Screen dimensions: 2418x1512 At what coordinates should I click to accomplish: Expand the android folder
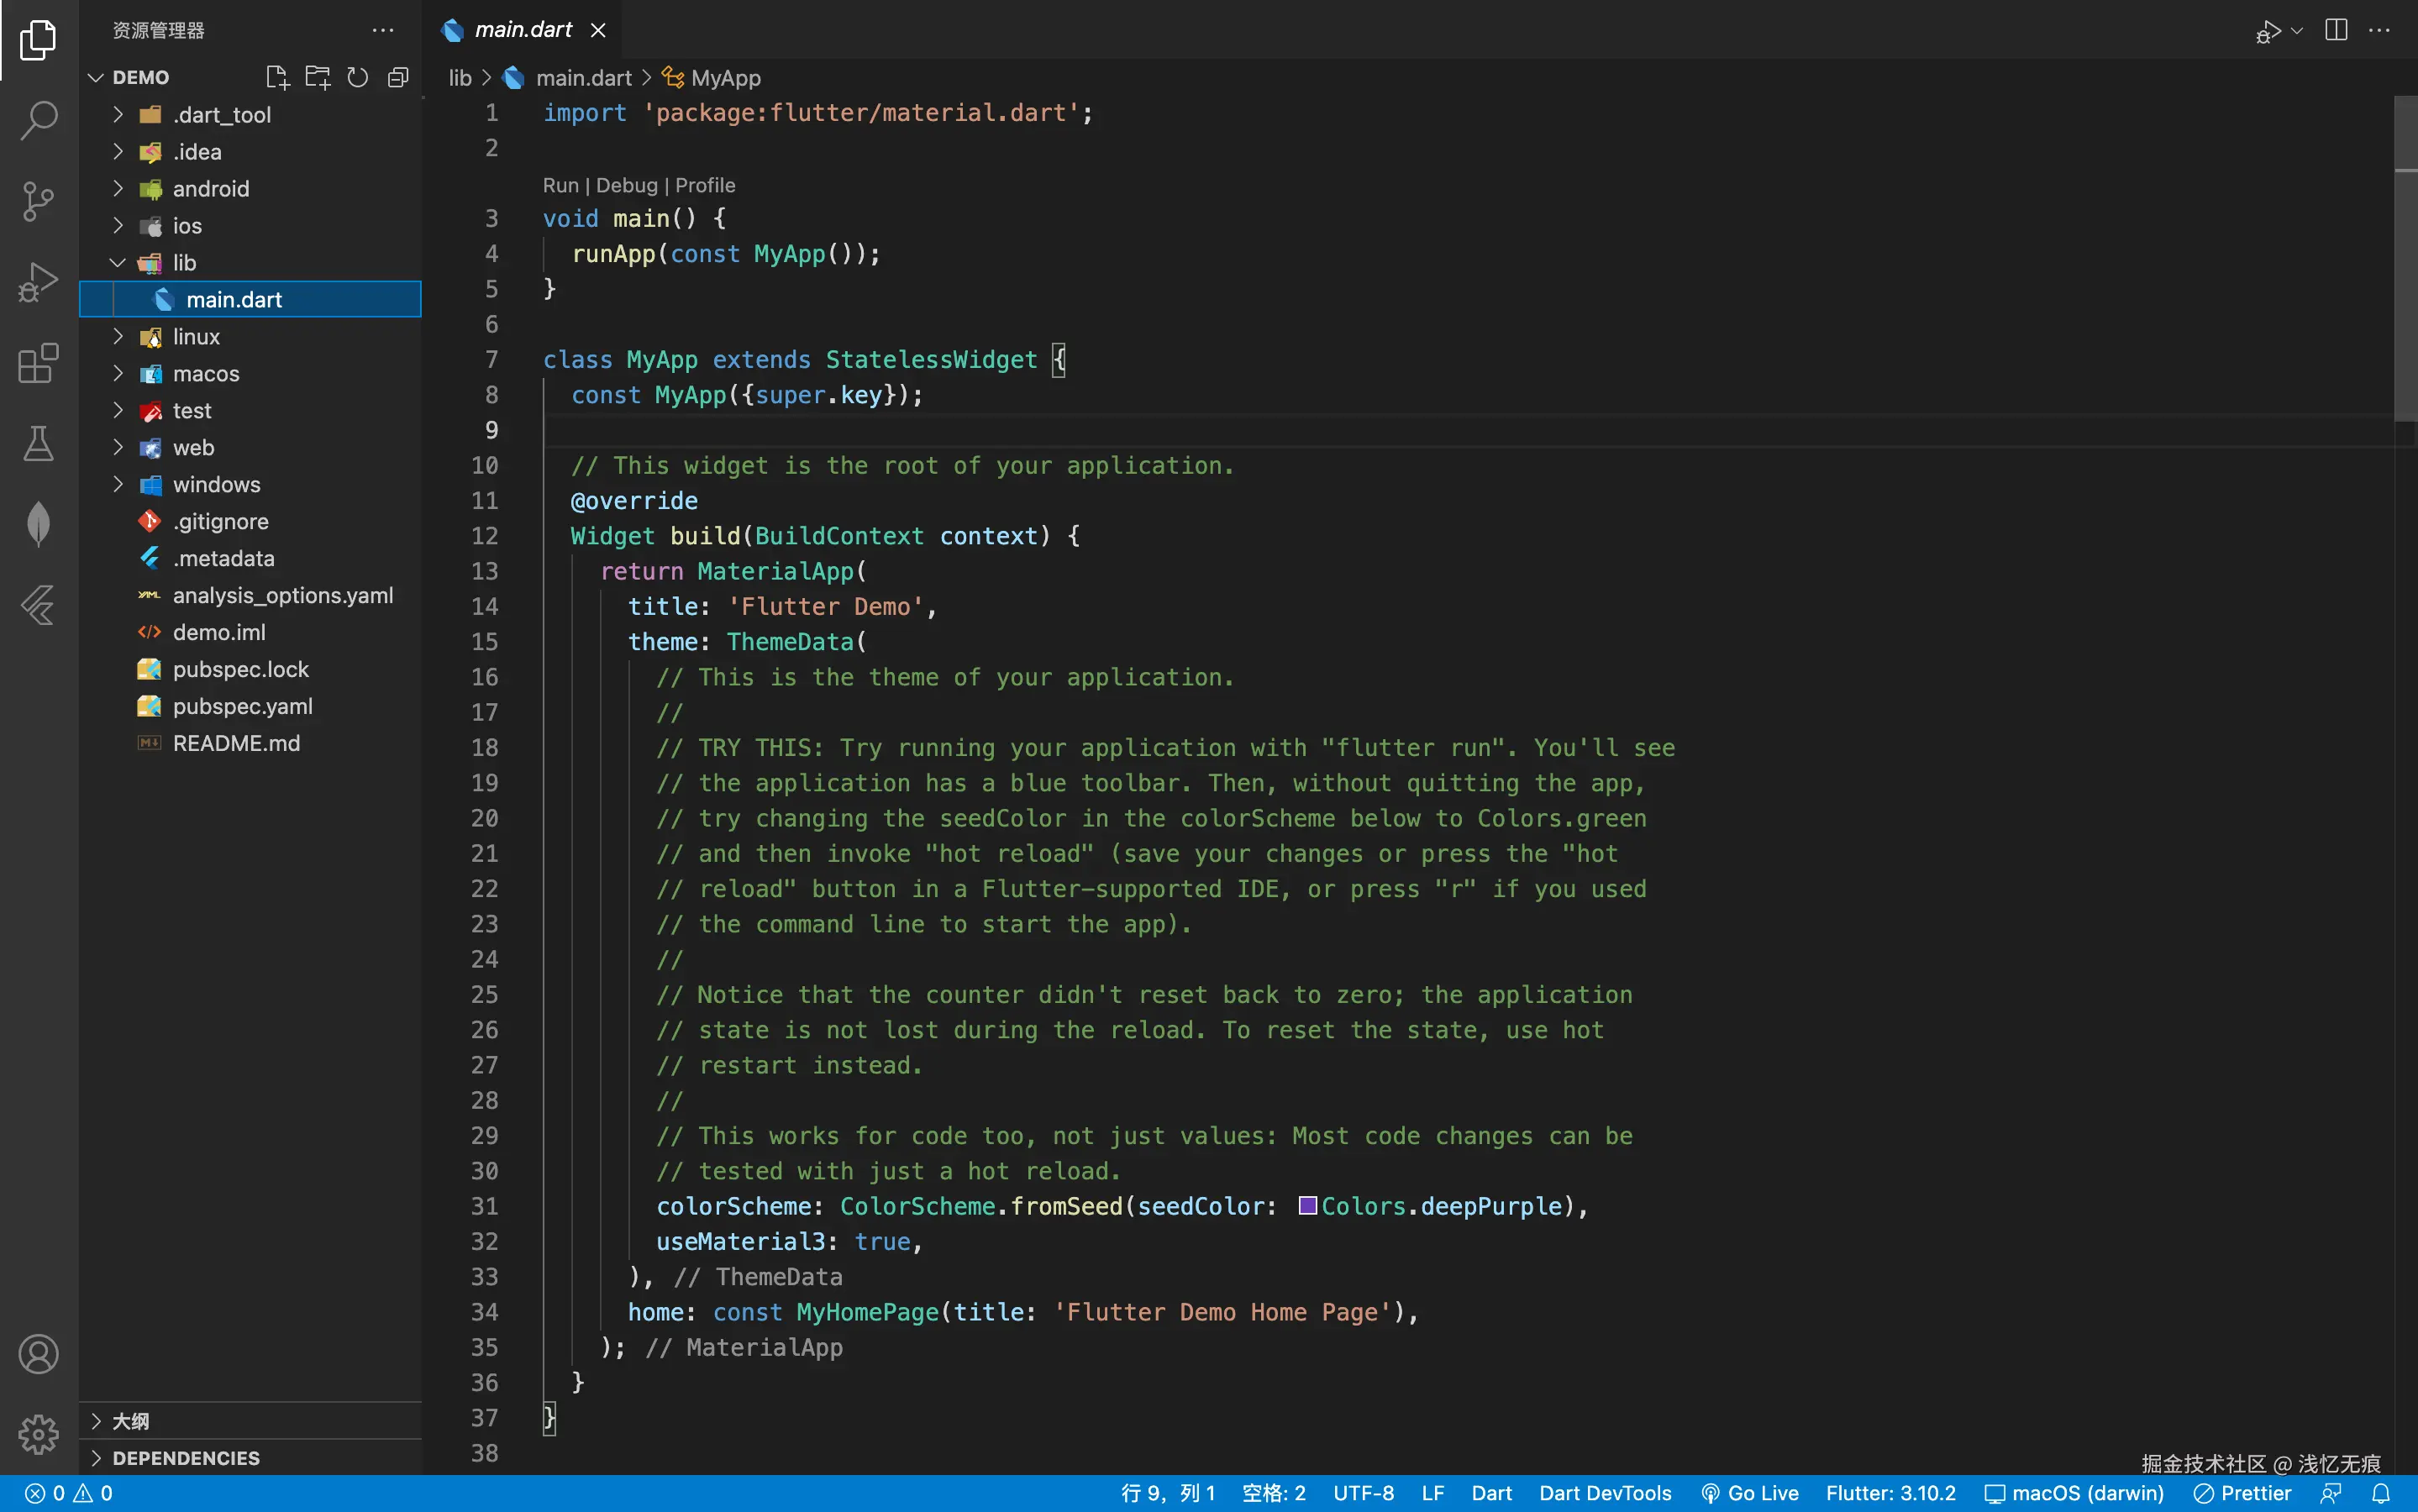pos(210,189)
